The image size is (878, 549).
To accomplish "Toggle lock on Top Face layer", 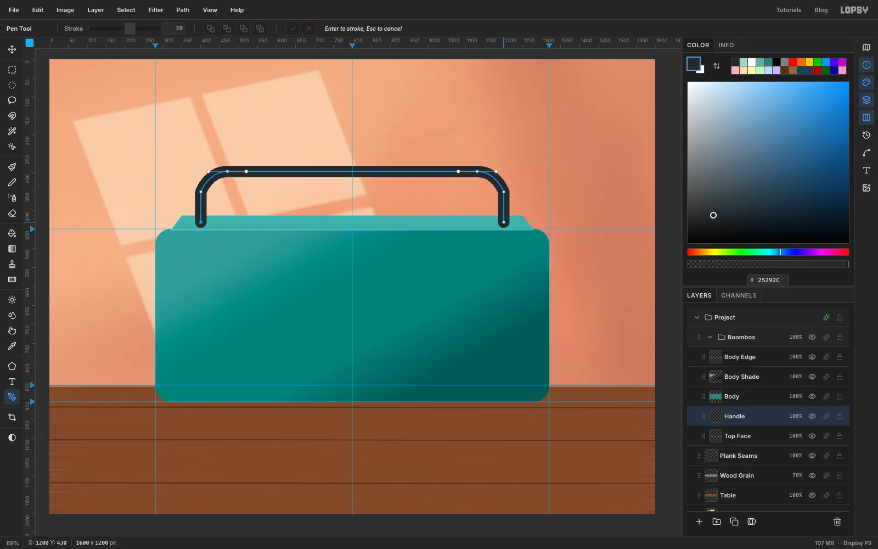I will coord(840,436).
